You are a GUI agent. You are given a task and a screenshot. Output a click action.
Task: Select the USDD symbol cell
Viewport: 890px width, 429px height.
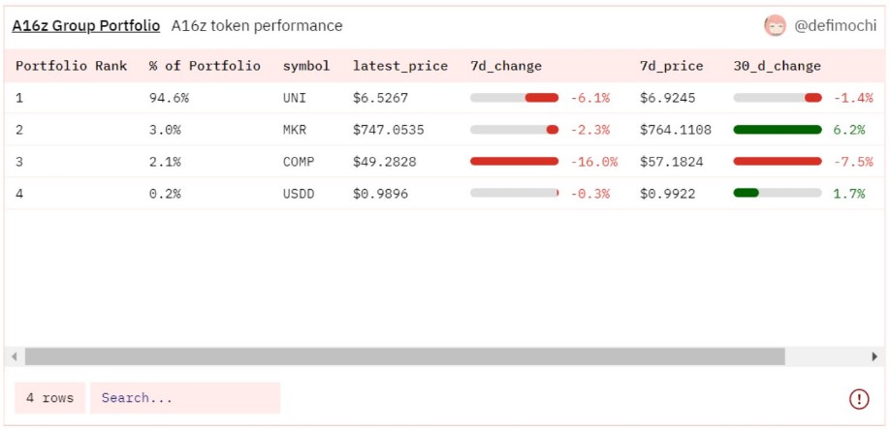(299, 194)
